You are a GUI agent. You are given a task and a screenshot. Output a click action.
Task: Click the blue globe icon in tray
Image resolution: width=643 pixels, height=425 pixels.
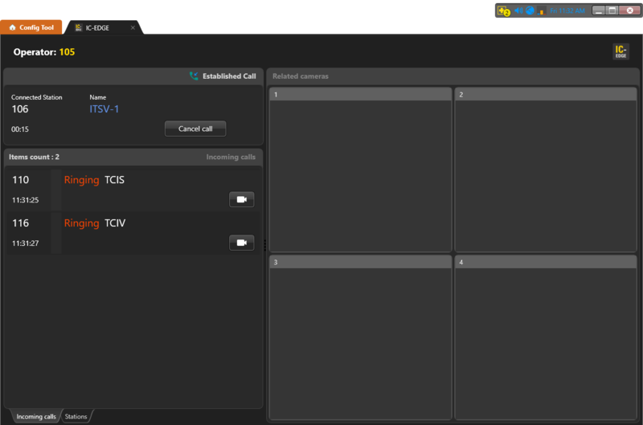pos(530,10)
